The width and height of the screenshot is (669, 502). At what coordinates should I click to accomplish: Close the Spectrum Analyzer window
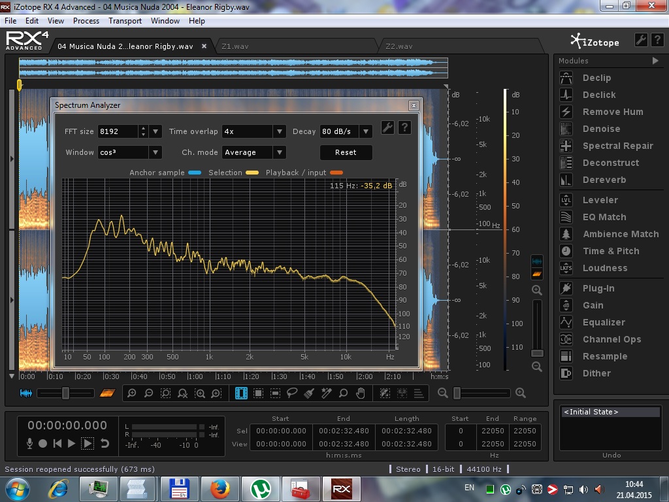tap(414, 105)
